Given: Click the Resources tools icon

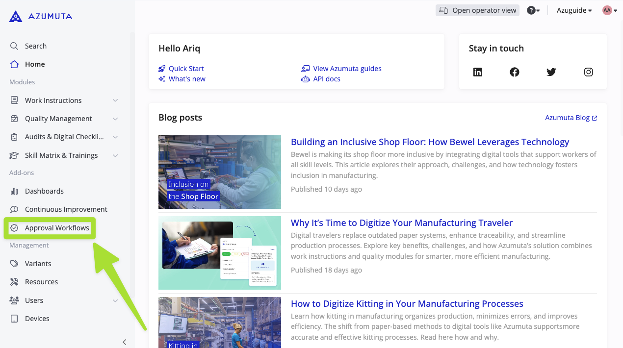Looking at the screenshot, I should point(14,282).
